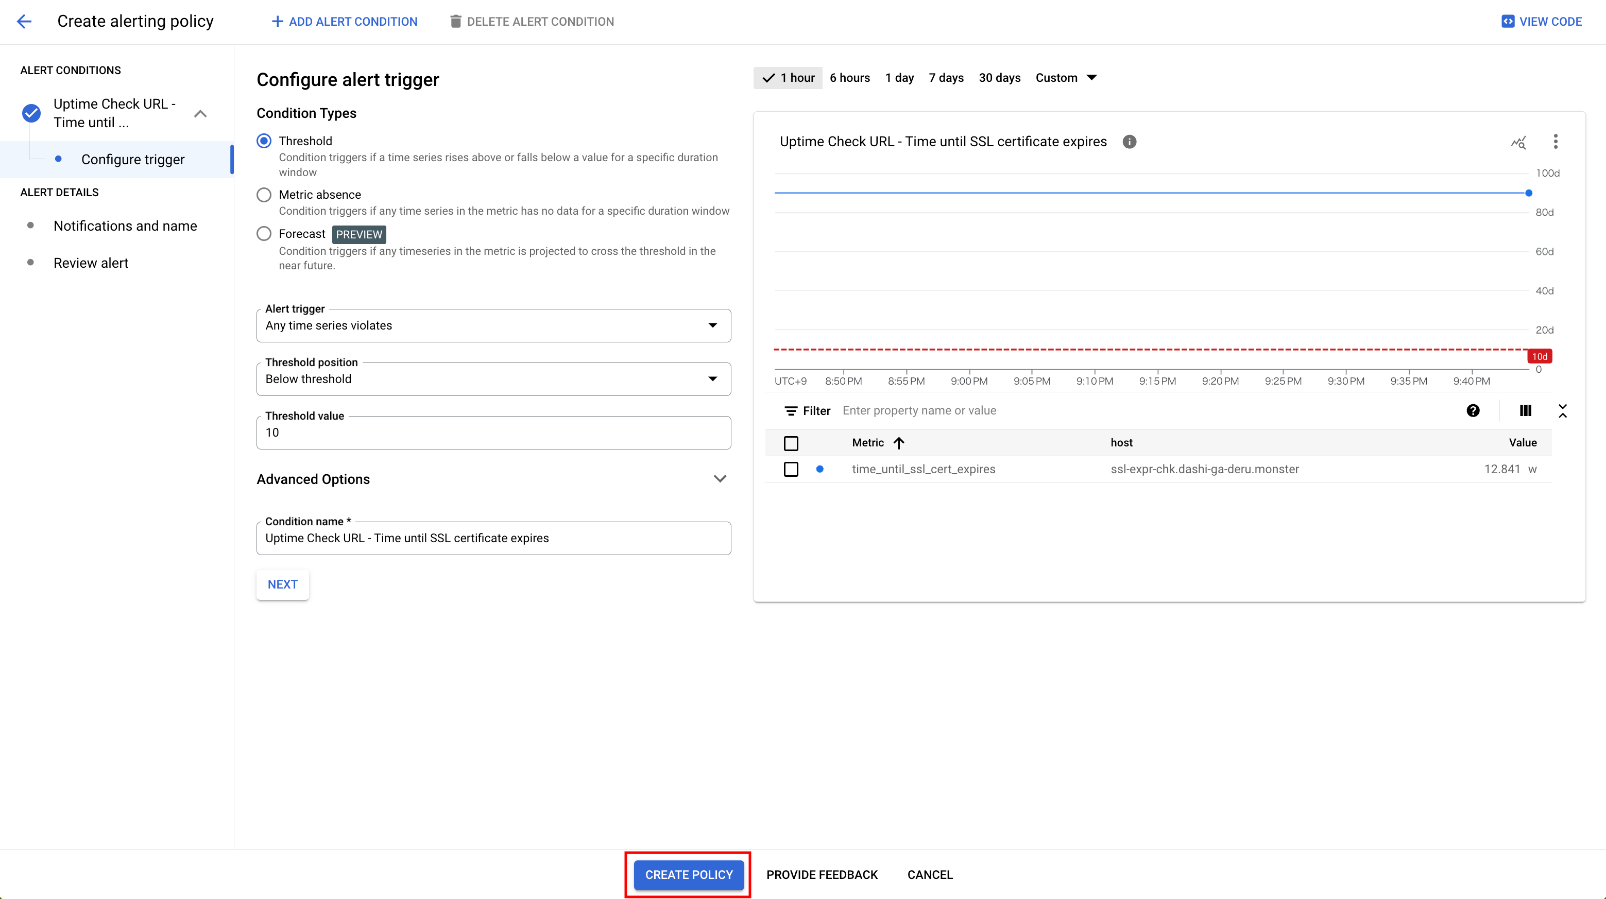This screenshot has height=899, width=1606.
Task: Open the chart's three-dot more options menu
Action: (1556, 142)
